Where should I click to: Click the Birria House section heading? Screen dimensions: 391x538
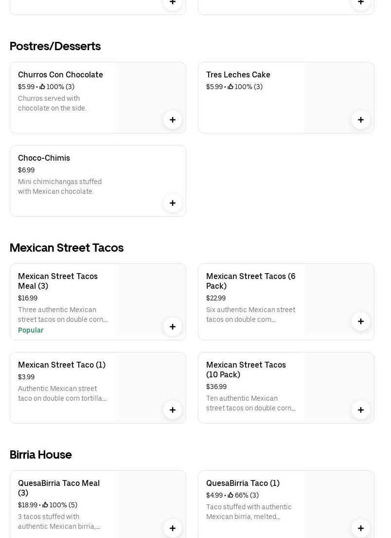[41, 454]
